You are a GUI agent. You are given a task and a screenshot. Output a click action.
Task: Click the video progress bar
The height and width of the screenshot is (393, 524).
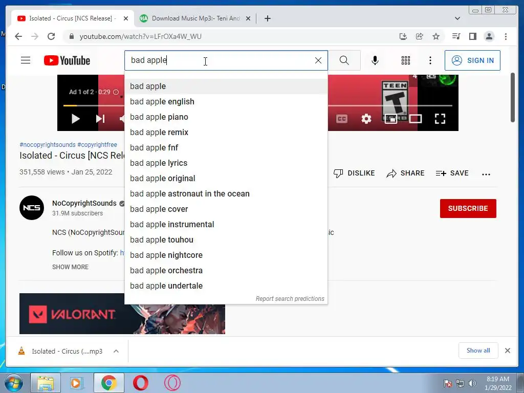tap(258, 105)
